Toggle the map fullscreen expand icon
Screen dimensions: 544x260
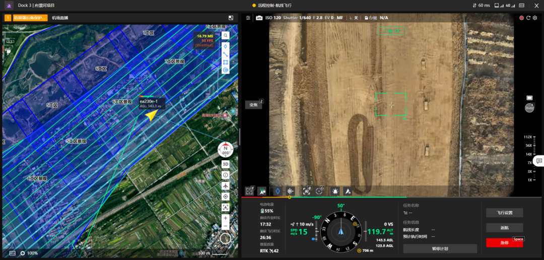(231, 18)
